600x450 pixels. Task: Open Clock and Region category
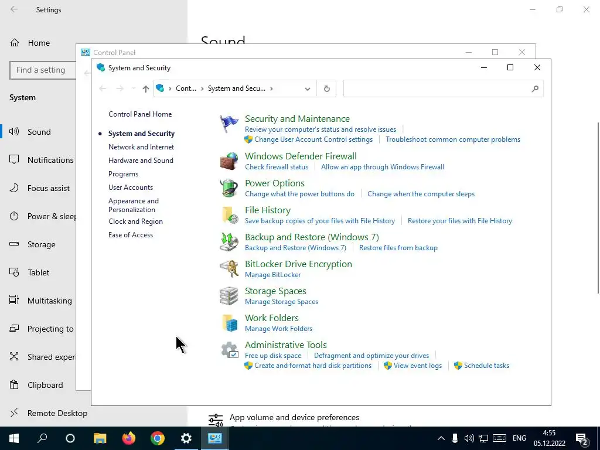135,221
